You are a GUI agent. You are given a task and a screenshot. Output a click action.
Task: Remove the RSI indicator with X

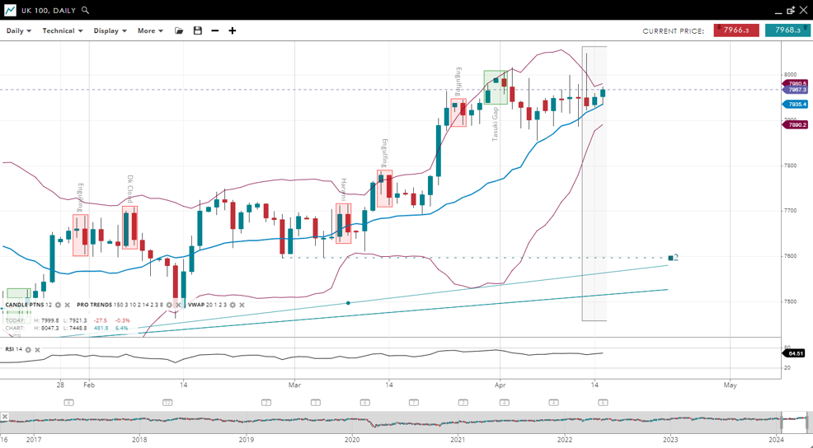37,350
